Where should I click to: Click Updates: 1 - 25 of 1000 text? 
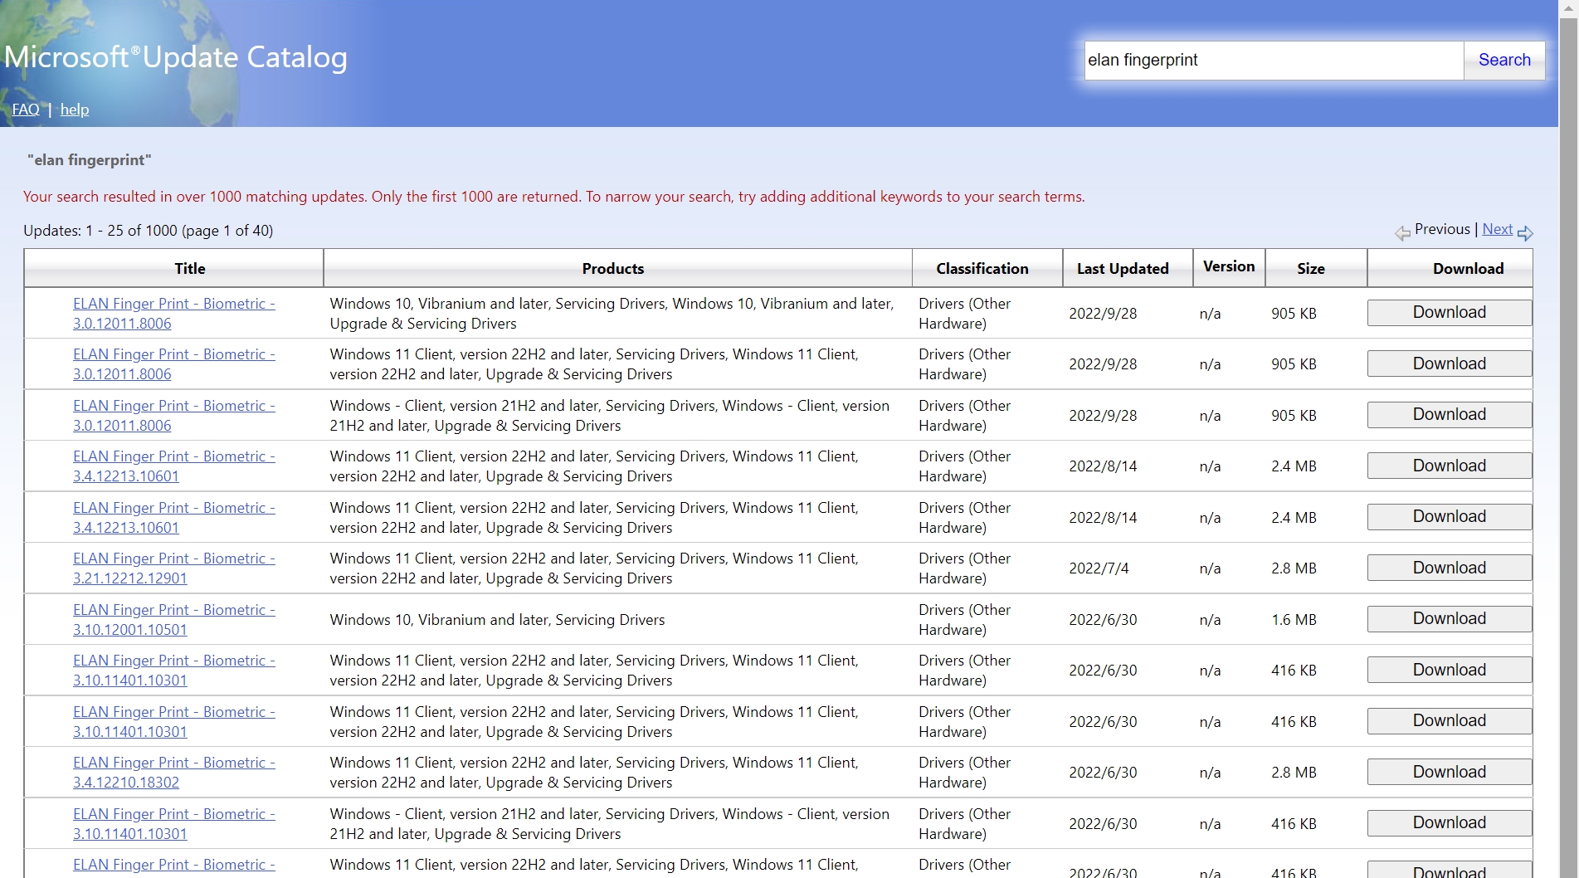tap(148, 231)
